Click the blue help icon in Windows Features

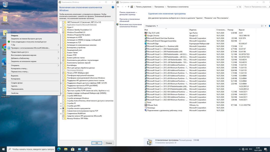click(113, 7)
